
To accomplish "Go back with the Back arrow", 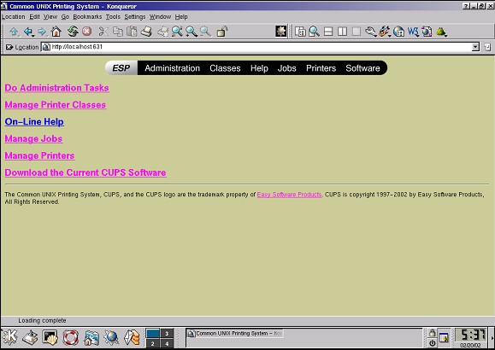I will 28,32.
